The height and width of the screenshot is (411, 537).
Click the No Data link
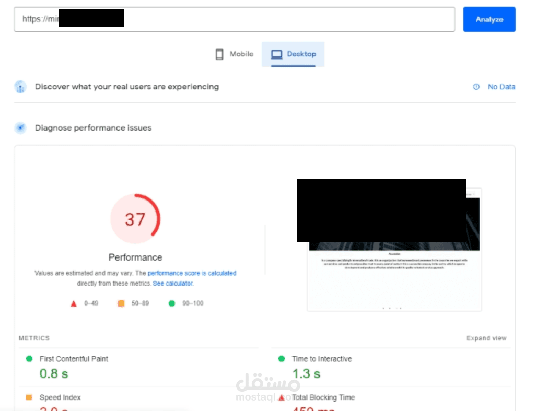click(501, 87)
